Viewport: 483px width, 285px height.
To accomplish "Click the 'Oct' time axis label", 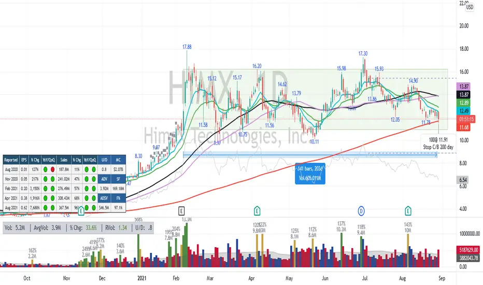I will [x=27, y=278].
